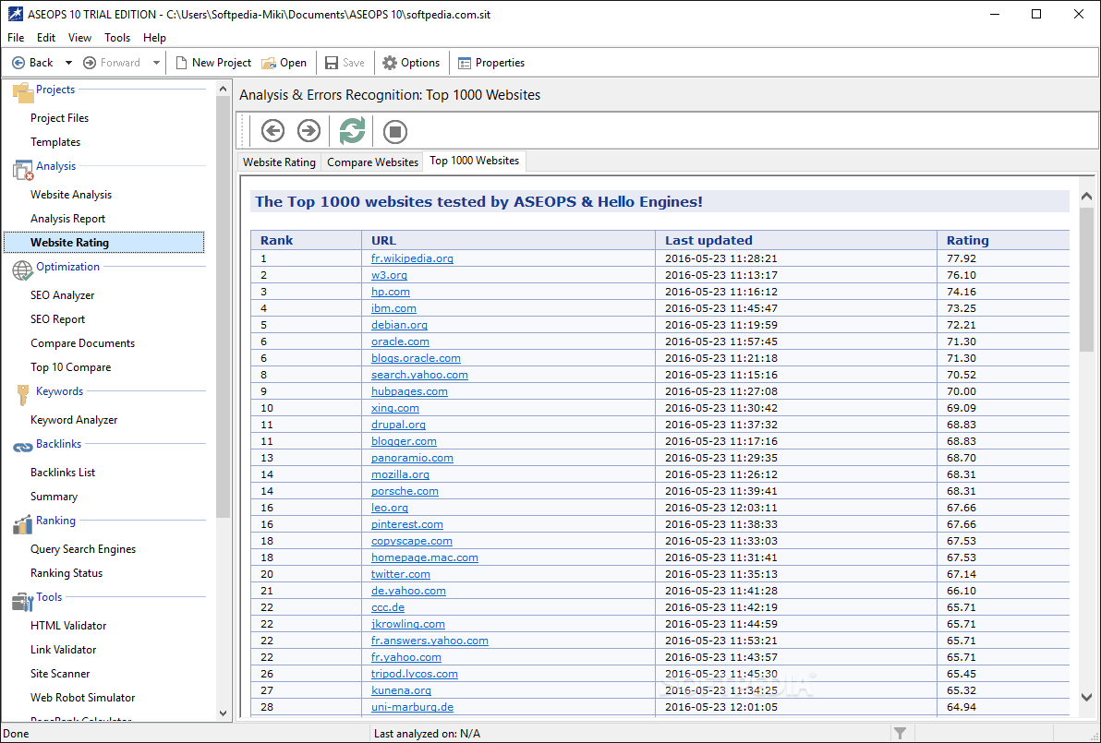1101x743 pixels.
Task: Open Top 10 Compare in sidebar
Action: (71, 367)
